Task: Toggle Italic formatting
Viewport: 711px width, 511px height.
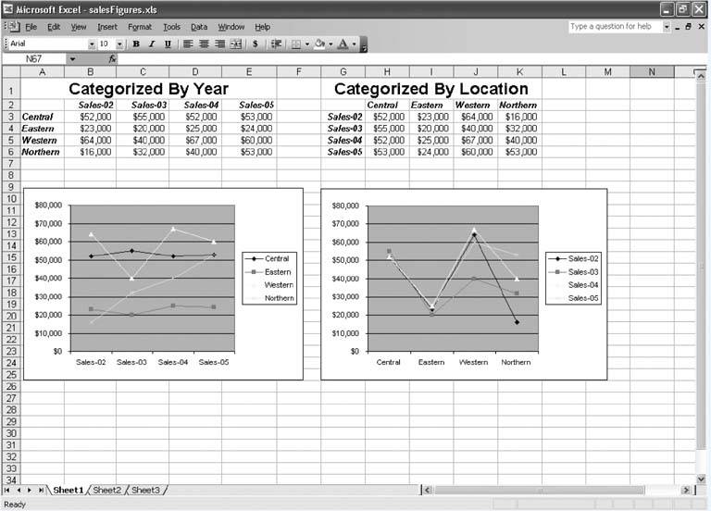Action: (x=152, y=44)
